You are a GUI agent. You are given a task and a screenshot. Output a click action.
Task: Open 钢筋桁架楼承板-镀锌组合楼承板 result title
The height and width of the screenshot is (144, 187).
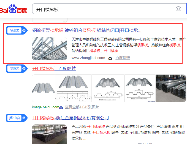(x=87, y=30)
